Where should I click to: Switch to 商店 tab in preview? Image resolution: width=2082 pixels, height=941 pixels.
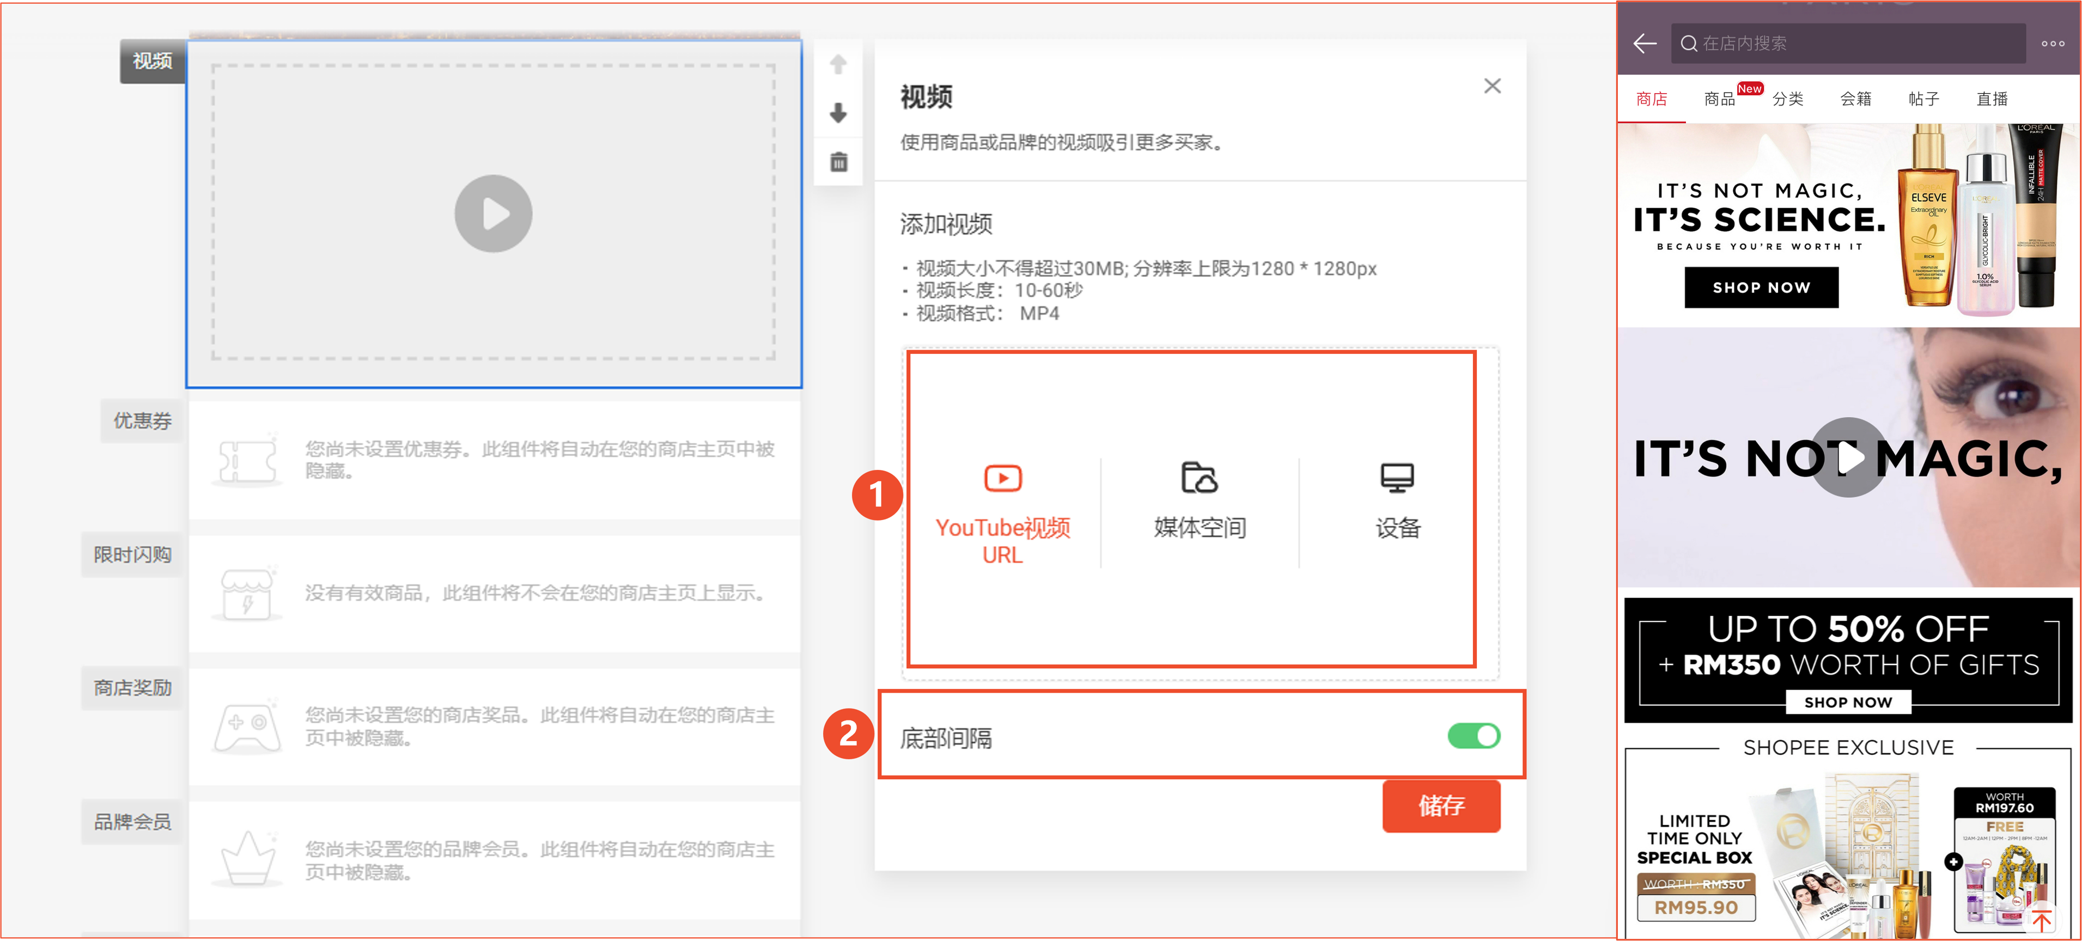tap(1651, 99)
